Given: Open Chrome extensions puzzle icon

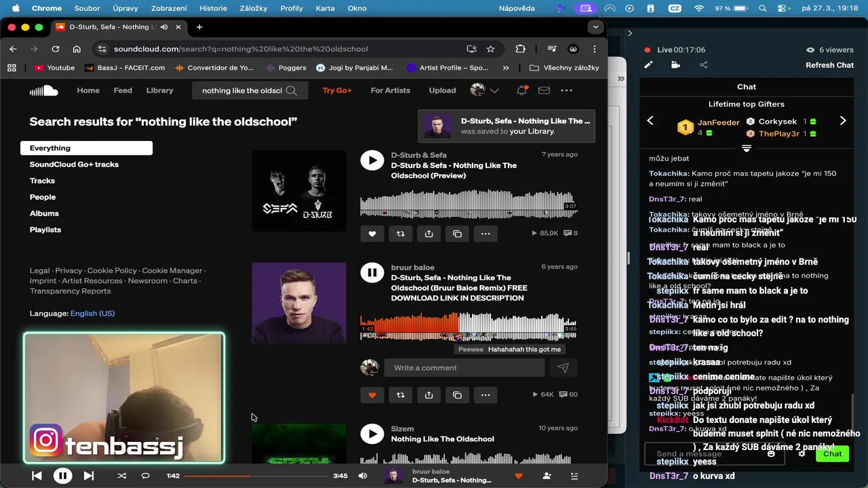Looking at the screenshot, I should pos(520,49).
